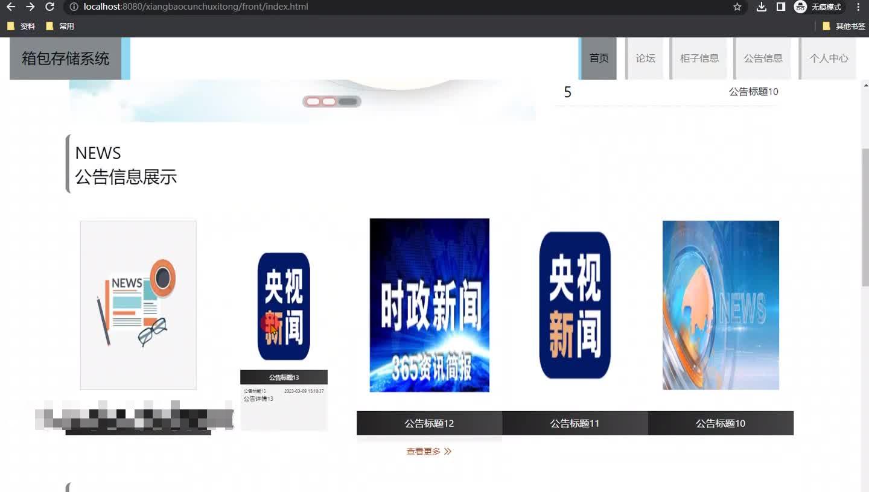Open the 公告标题11 title bar

pyautogui.click(x=575, y=423)
